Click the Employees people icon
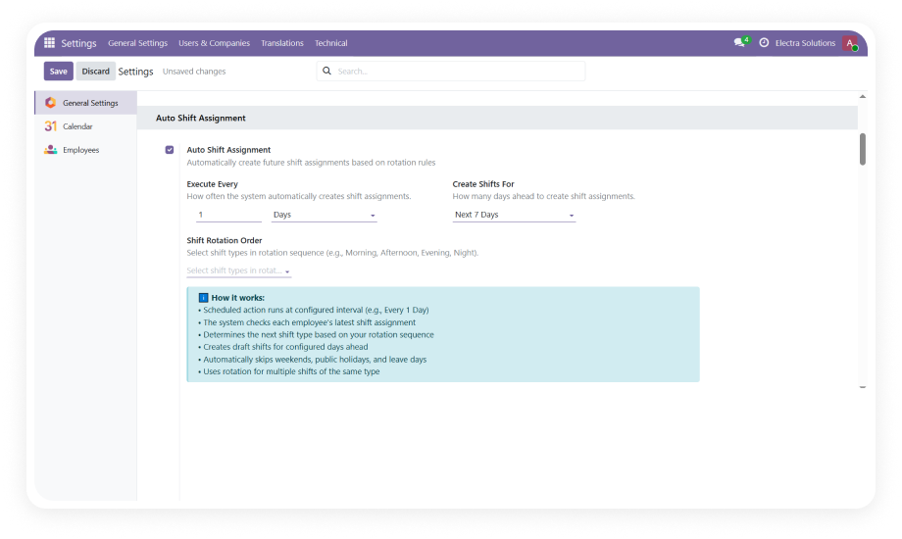The width and height of the screenshot is (902, 539). click(51, 150)
